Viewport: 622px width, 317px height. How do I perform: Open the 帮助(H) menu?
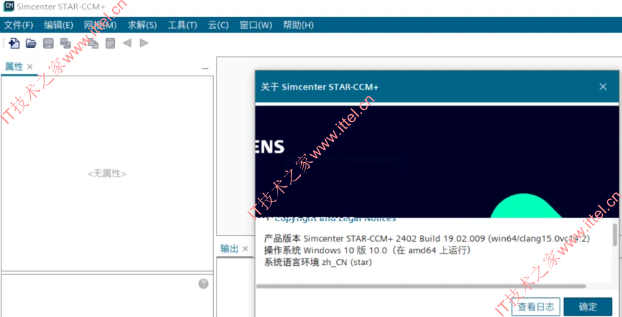point(299,25)
